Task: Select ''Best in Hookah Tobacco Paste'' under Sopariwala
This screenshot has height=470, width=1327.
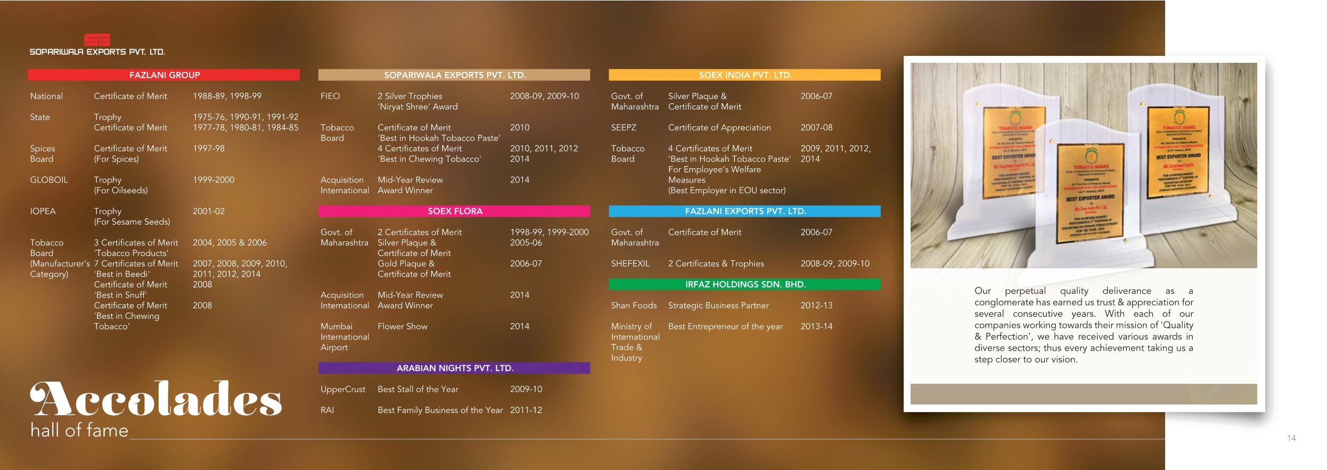Action: coord(439,138)
